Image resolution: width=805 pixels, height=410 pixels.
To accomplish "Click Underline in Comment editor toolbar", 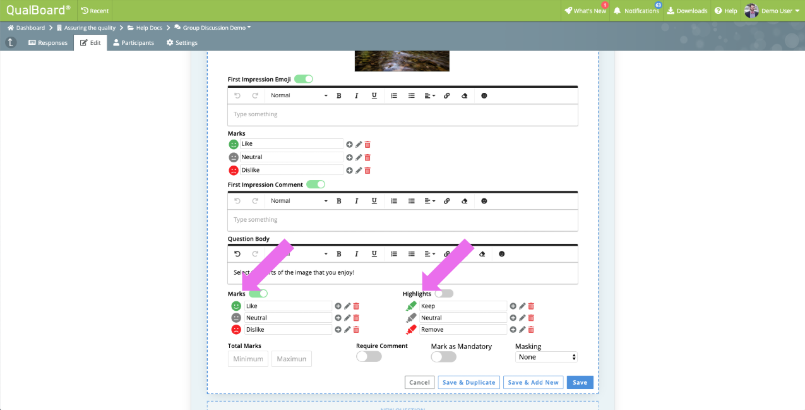I will [374, 201].
